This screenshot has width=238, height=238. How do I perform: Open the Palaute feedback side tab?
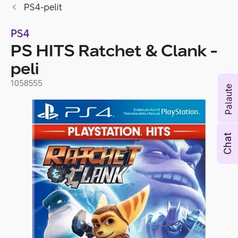point(228,99)
